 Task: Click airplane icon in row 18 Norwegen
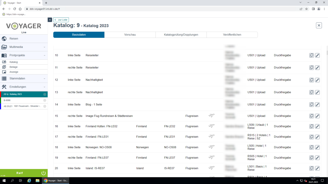212,147
